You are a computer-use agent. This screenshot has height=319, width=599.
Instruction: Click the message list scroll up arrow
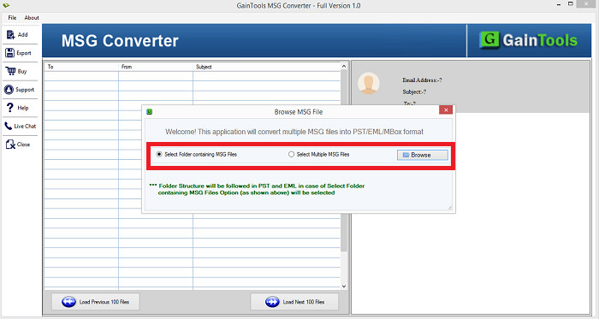(344, 67)
